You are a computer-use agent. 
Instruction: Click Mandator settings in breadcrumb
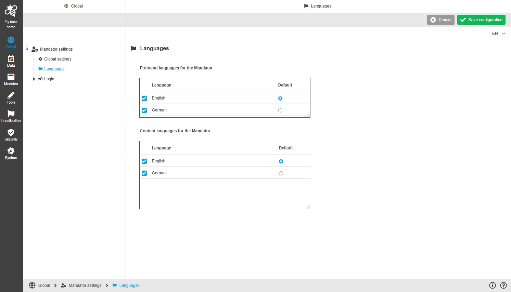click(85, 286)
